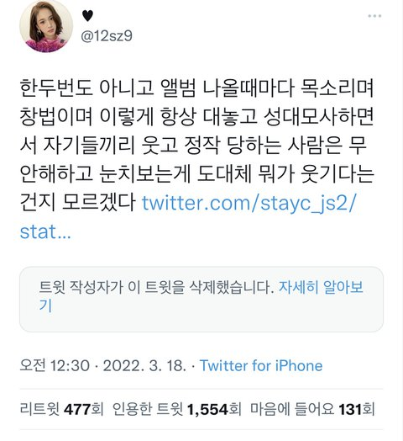Open the Twitter for iPhone source link
403x441 pixels.
pyautogui.click(x=261, y=365)
